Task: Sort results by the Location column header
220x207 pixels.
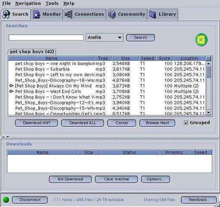Action: (189, 58)
